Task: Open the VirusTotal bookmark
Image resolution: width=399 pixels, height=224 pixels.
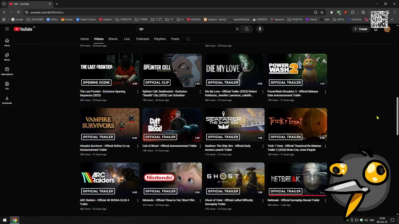Action: click(354, 19)
